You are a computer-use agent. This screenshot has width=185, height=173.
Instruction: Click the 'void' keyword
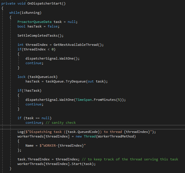click(21, 3)
